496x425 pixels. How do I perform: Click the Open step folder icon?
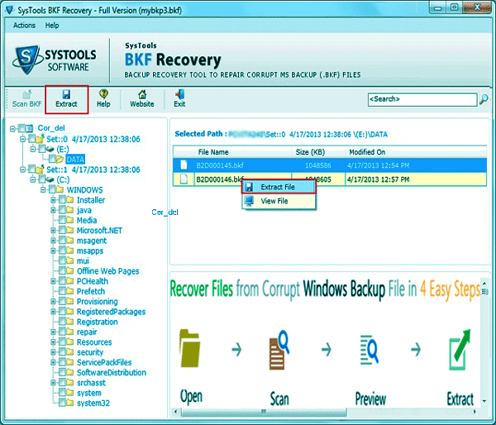click(189, 348)
